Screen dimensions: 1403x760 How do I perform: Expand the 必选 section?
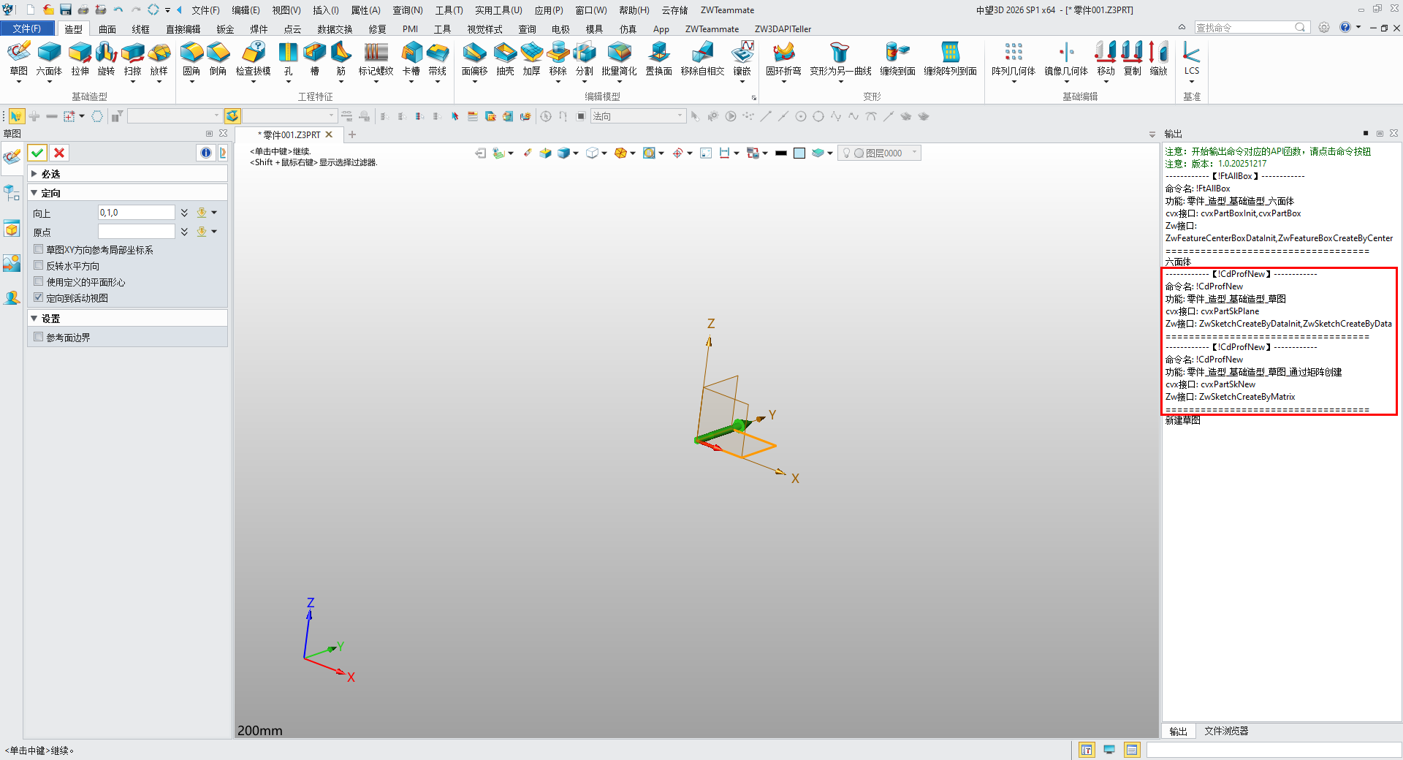(x=34, y=174)
